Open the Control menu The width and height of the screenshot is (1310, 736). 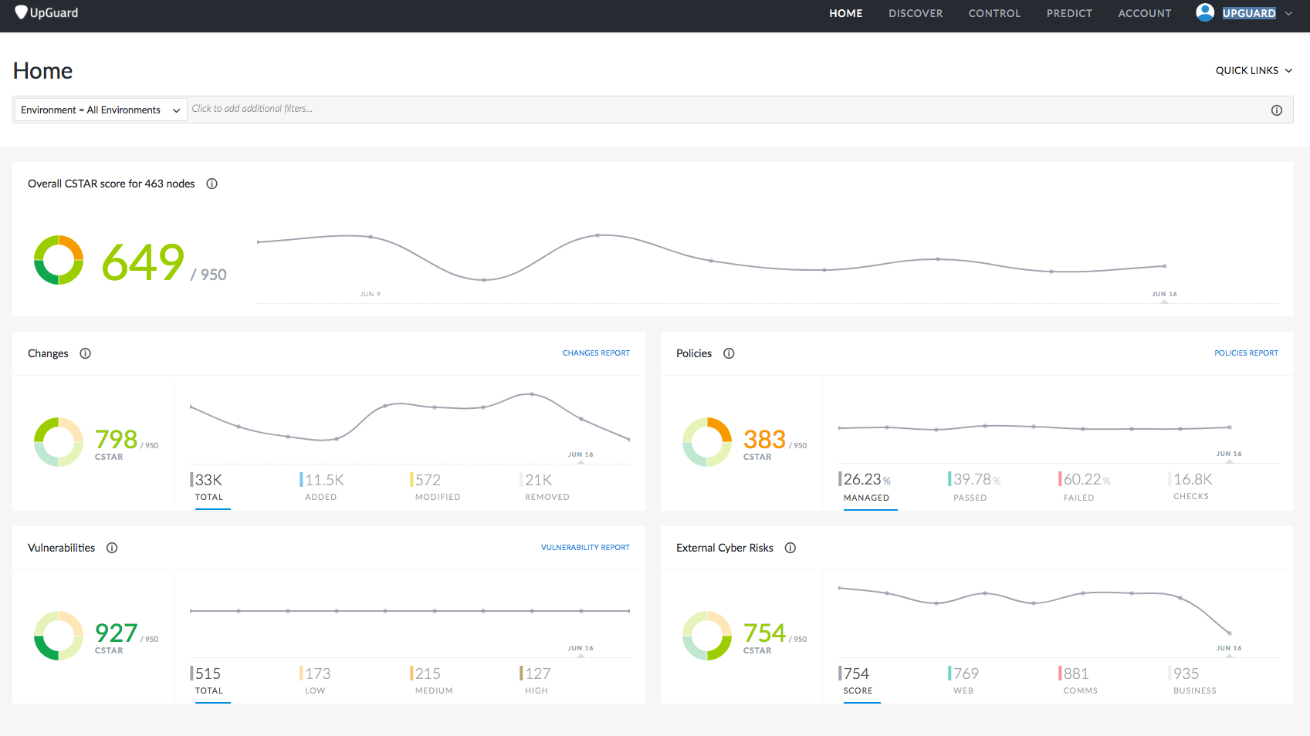(x=994, y=13)
